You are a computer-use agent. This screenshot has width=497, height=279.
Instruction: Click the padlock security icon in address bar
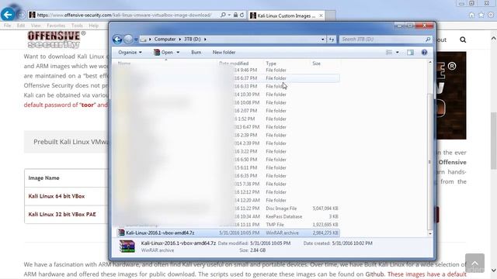tap(235, 15)
